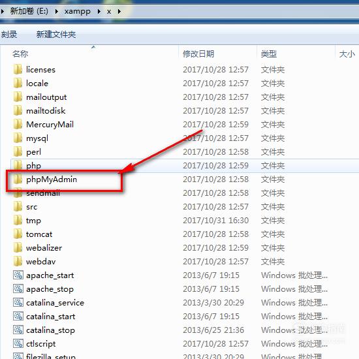Select the catalina_service file name
The image size is (359, 359).
click(55, 303)
